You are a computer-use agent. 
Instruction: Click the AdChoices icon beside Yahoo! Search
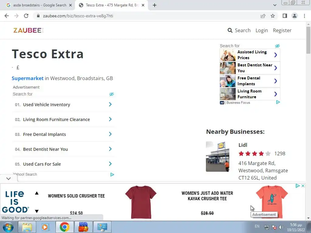[112, 174]
